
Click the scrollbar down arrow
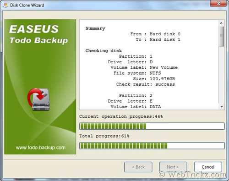222,107
